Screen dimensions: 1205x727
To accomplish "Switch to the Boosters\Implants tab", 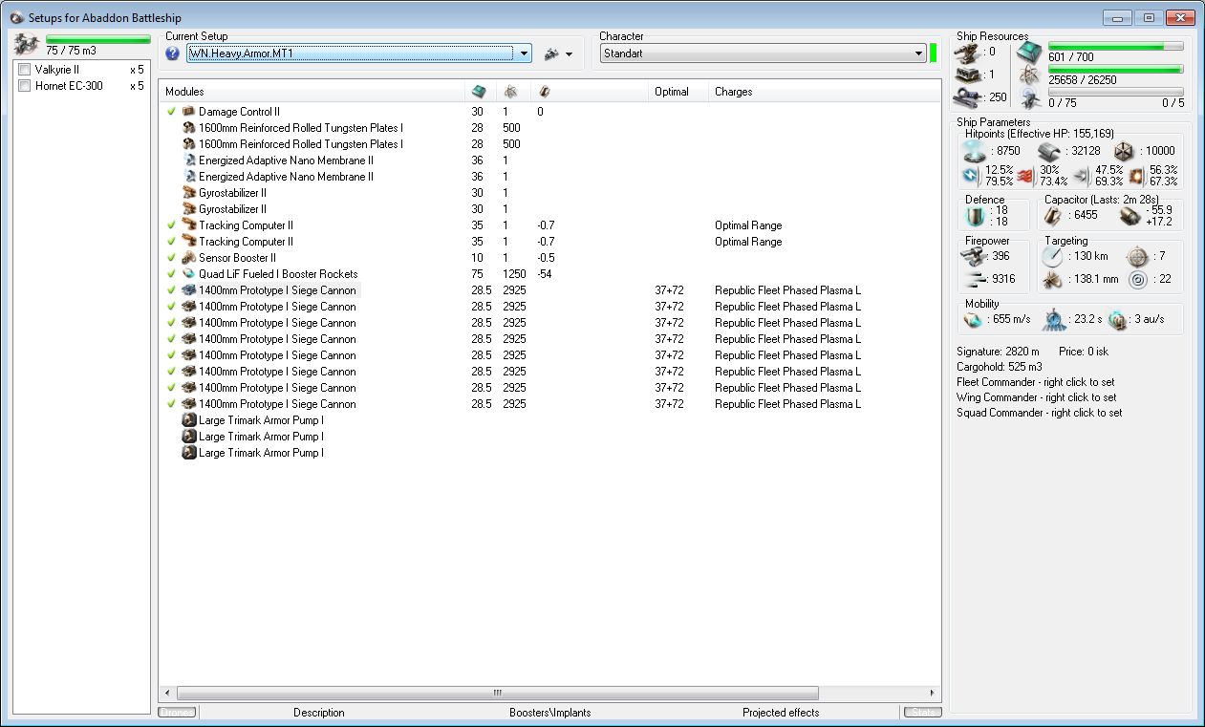I will point(550,713).
